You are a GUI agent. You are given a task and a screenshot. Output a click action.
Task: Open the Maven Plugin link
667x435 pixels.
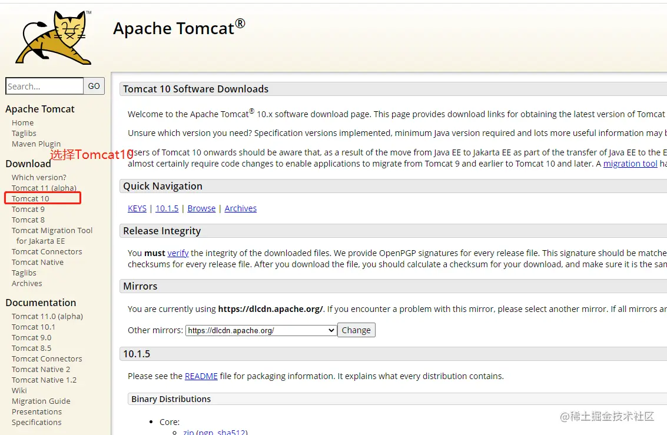coord(36,144)
